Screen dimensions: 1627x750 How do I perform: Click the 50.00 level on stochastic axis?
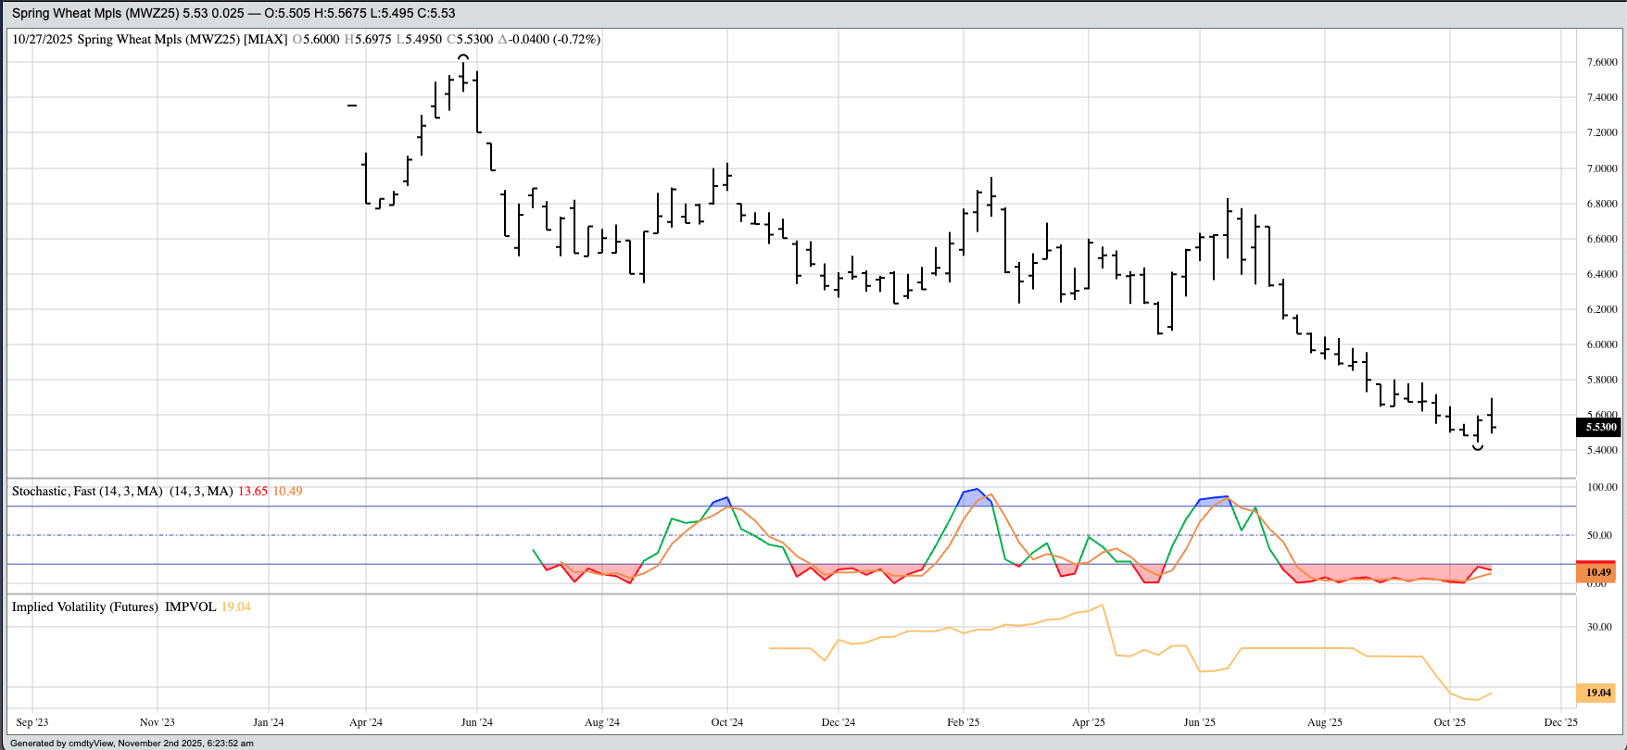click(1600, 535)
